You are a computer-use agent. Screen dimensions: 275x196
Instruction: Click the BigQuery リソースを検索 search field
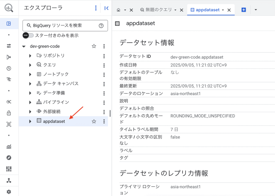[x=62, y=26]
